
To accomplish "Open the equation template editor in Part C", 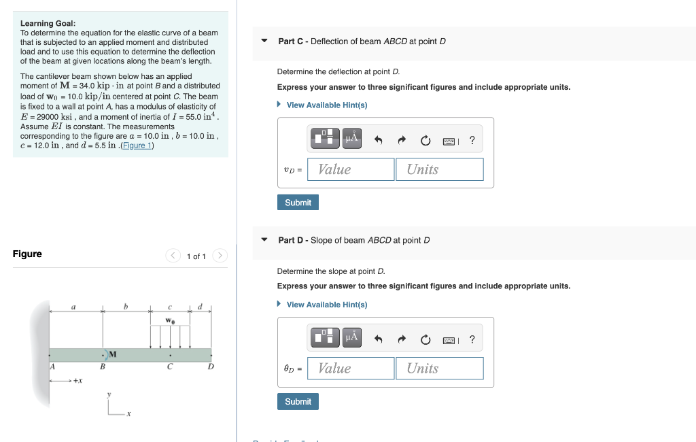I will (x=325, y=138).
